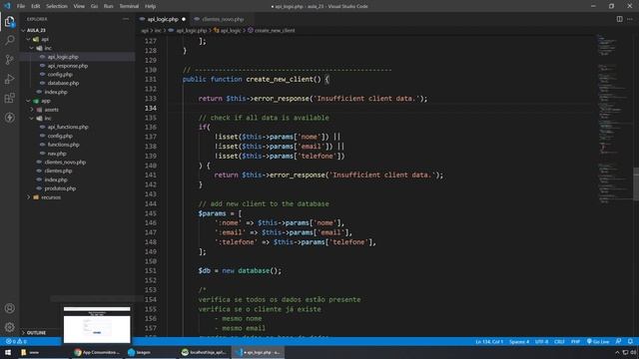The width and height of the screenshot is (639, 359).
Task: Switch to the api_logic.php editor tab
Action: coord(163,19)
